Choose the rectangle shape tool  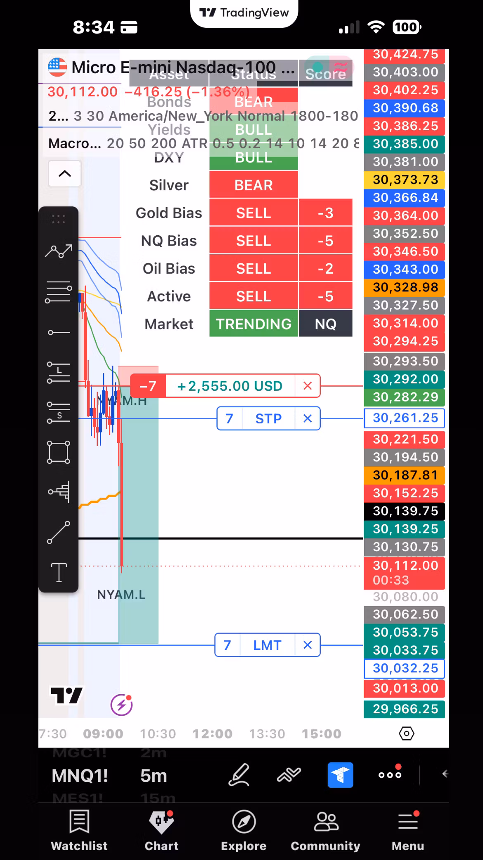pos(58,452)
